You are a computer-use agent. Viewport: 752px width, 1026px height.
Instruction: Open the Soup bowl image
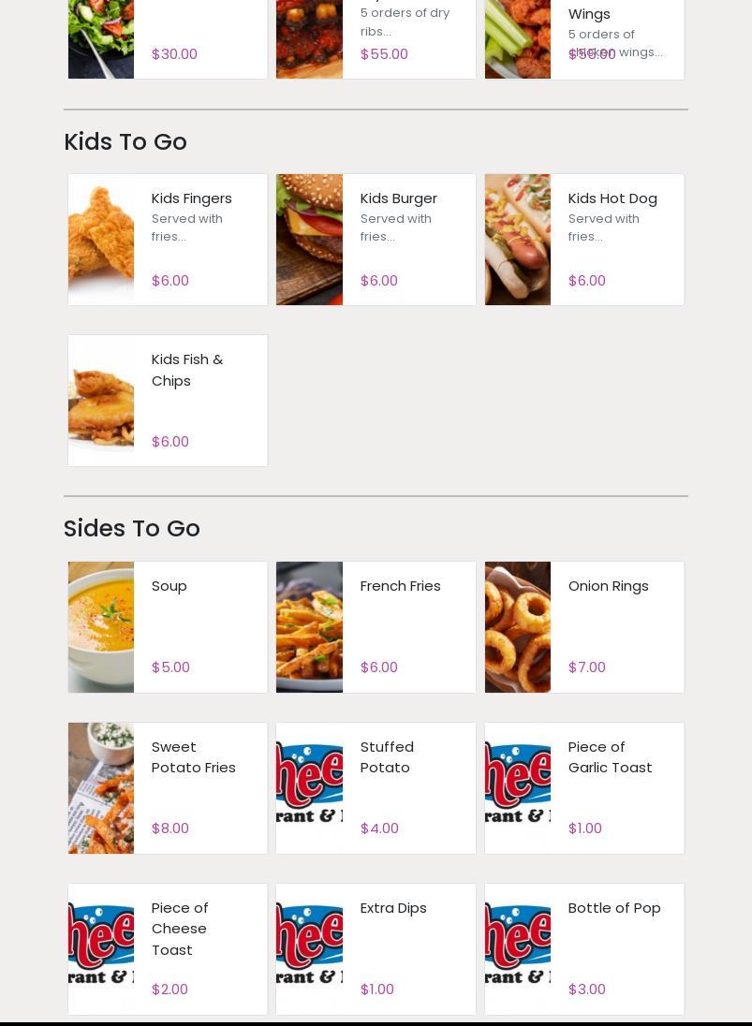click(101, 627)
